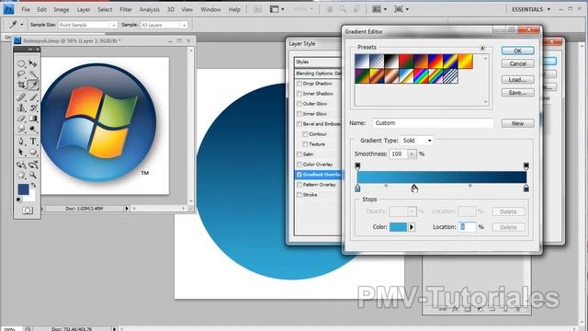Open the Image menu

pyautogui.click(x=62, y=9)
